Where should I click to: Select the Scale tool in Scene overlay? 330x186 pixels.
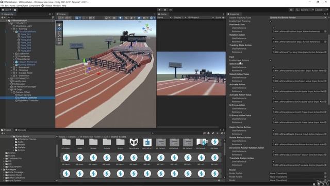(x=59, y=36)
